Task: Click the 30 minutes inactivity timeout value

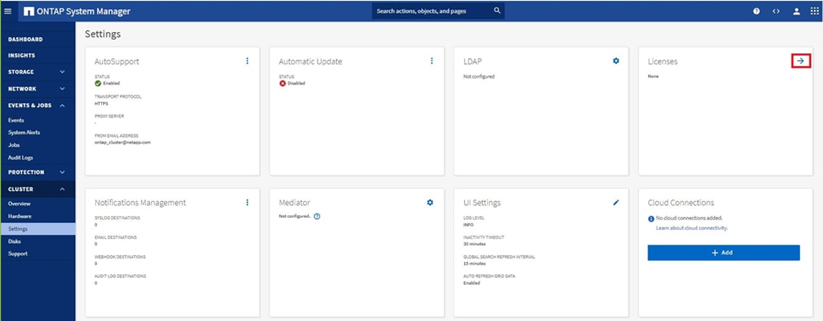Action: pos(475,244)
